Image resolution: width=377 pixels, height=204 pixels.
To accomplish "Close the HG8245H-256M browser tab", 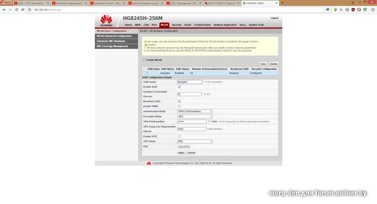I will pos(276,3).
